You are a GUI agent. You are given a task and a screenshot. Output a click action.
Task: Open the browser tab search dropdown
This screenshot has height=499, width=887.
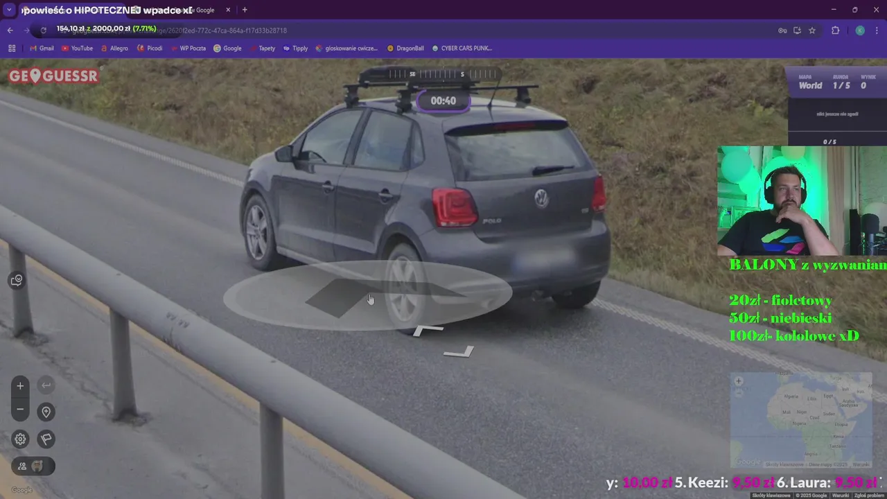[x=9, y=10]
